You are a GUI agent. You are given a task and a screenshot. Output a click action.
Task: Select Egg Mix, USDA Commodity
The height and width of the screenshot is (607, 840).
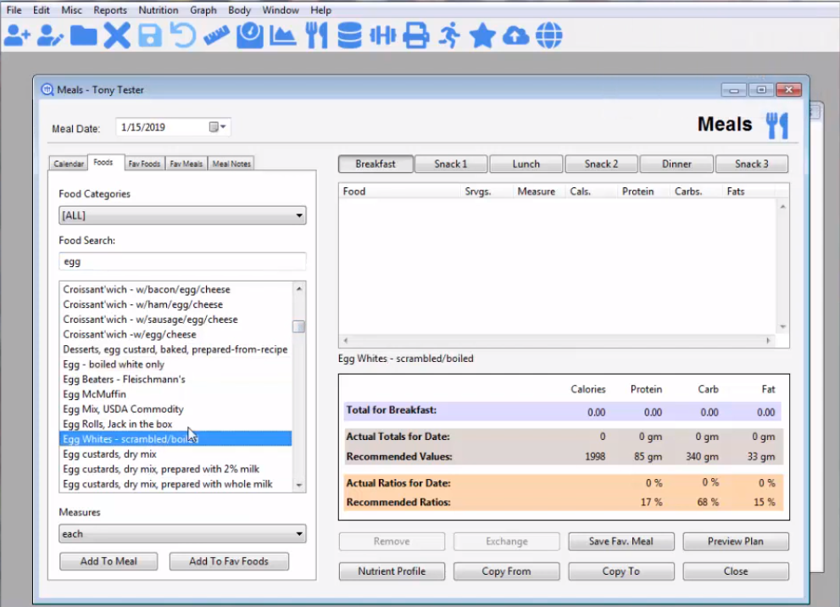(175, 409)
